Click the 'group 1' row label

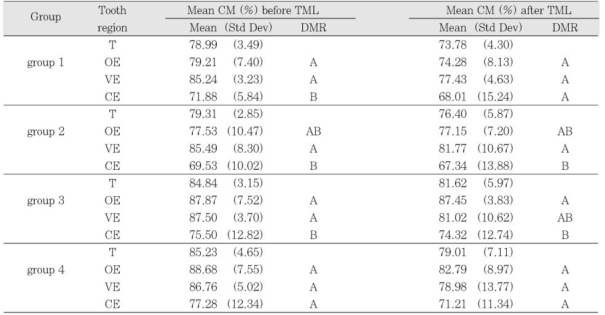(x=45, y=63)
